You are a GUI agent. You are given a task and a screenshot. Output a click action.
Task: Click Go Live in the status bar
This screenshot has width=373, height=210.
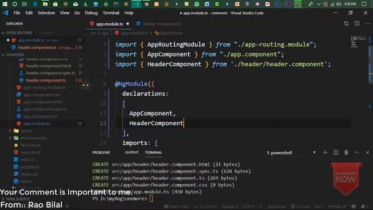point(300,206)
